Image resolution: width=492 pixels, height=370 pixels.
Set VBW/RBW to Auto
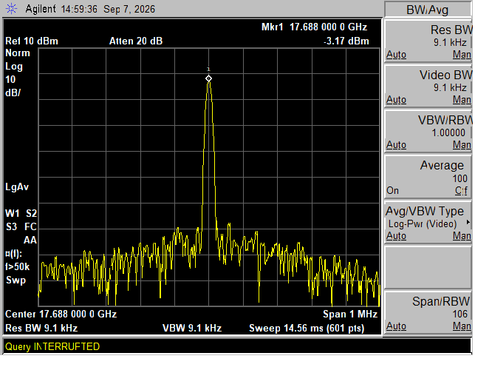pos(396,145)
